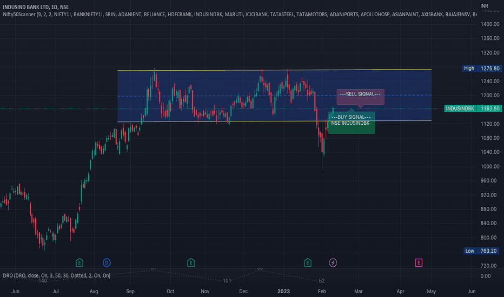Viewport: 504px width, 297px height.
Task: Open the green E earnings marker in late July
Action: 79,262
